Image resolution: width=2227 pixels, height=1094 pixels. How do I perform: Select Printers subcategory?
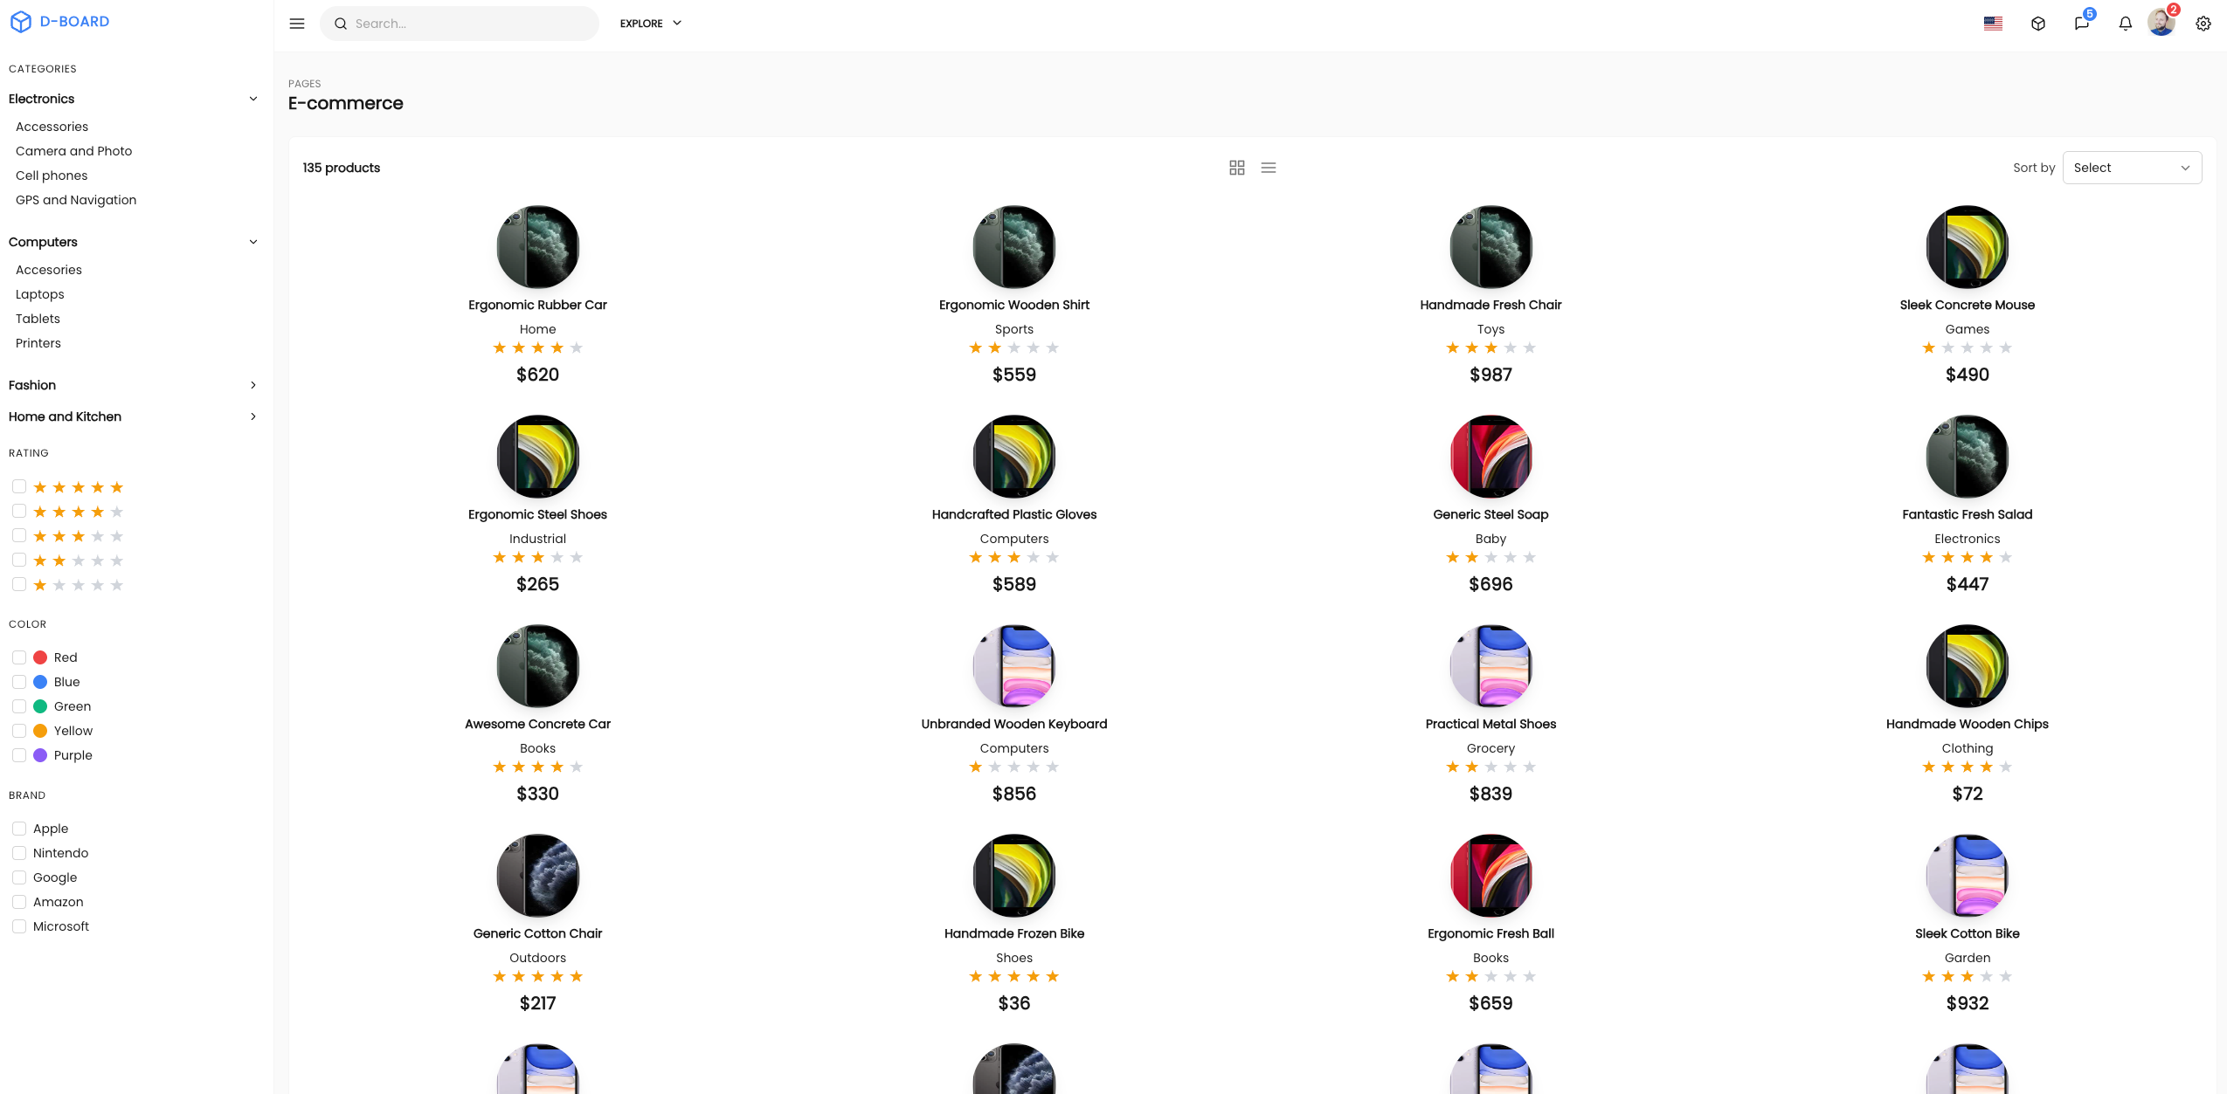coord(38,343)
